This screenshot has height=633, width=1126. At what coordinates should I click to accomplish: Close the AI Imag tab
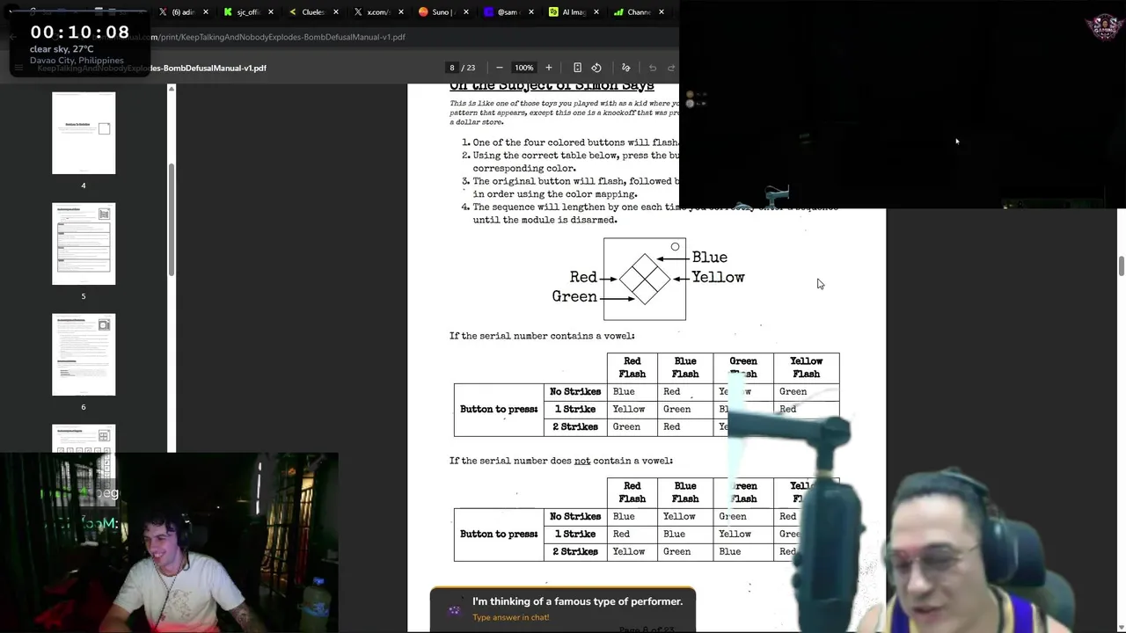tap(596, 12)
